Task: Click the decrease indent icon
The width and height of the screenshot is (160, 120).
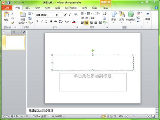Action: tap(82, 18)
